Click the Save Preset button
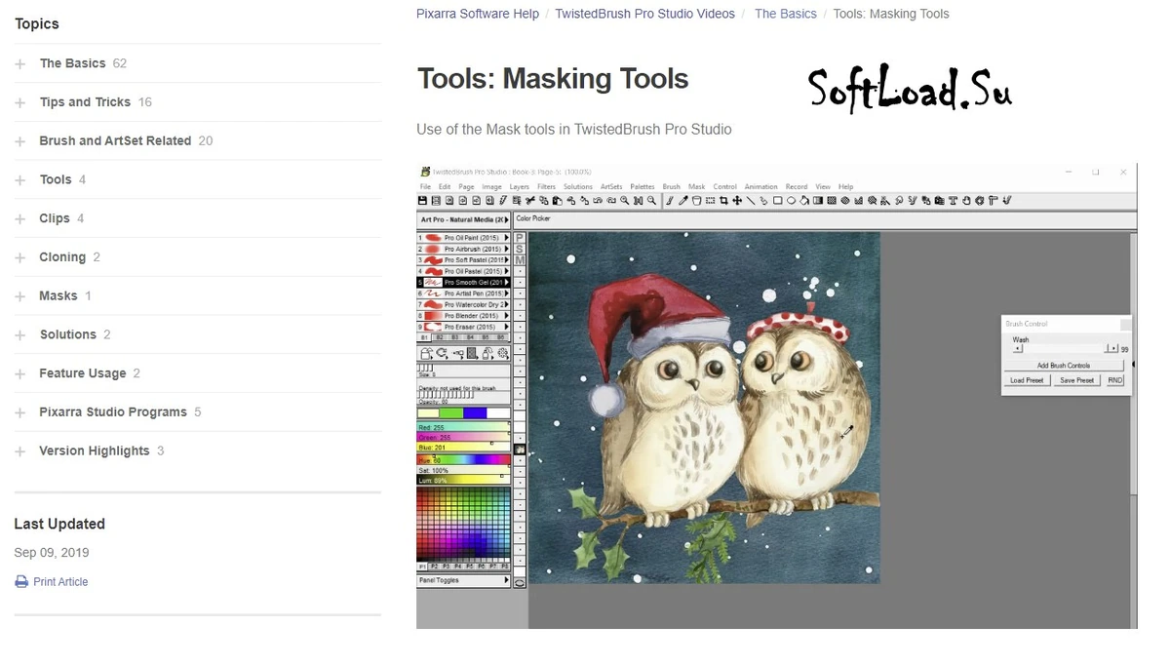Viewport: 1170px width, 665px height. 1077,380
